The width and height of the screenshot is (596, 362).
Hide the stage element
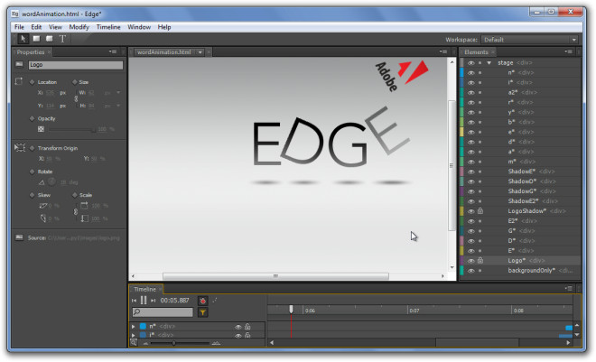tap(471, 62)
